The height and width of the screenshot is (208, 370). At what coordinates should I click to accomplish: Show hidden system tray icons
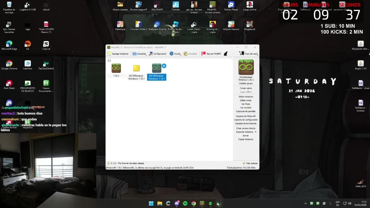click(305, 203)
